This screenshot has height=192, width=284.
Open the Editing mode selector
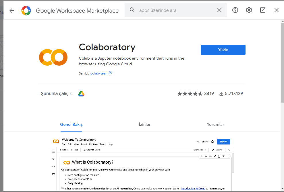pyautogui.click(x=217, y=150)
